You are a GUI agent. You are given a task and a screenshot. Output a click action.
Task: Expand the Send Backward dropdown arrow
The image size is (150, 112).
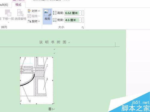point(8,22)
